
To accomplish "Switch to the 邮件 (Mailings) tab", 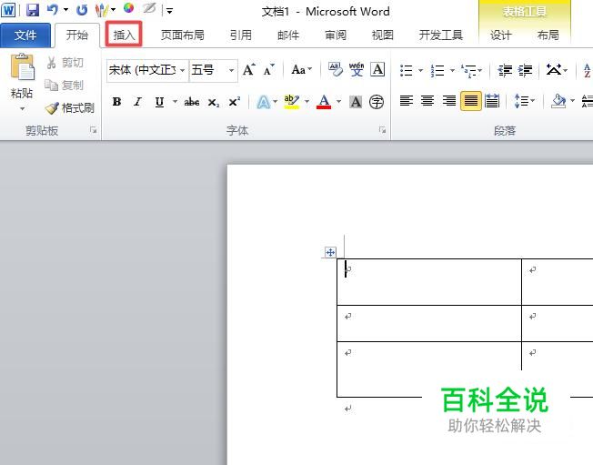I will click(288, 35).
